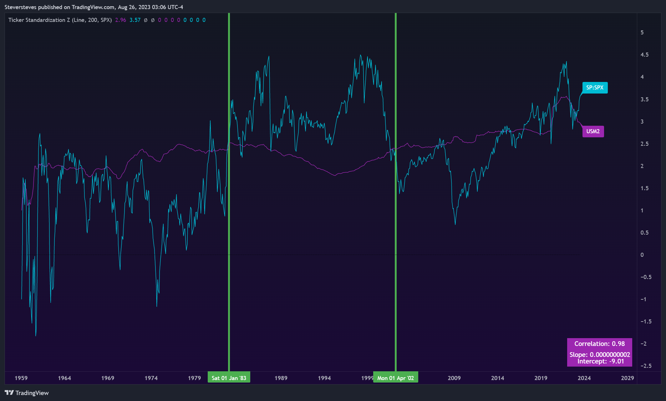Screen dimensions: 666x401
Task: Click the Sat 01 Jan '83 date marker
Action: [x=229, y=378]
